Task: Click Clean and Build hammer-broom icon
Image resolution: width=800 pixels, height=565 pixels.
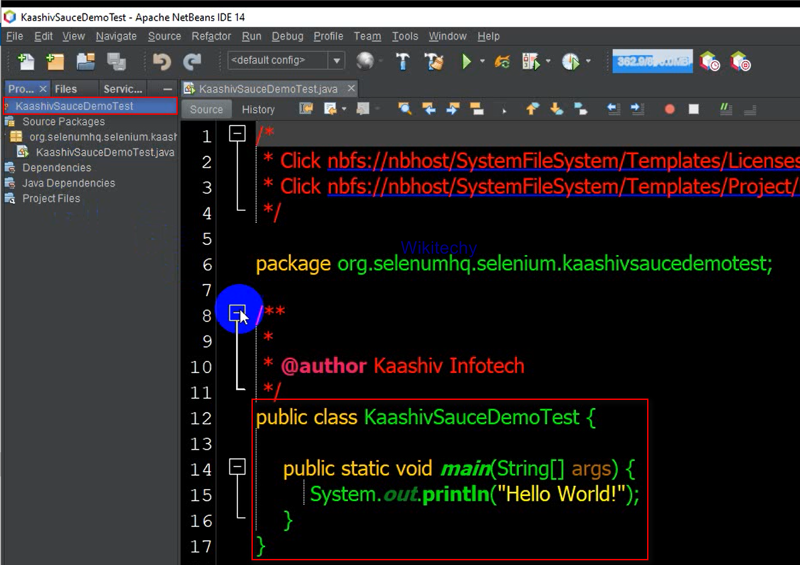Action: pyautogui.click(x=435, y=62)
